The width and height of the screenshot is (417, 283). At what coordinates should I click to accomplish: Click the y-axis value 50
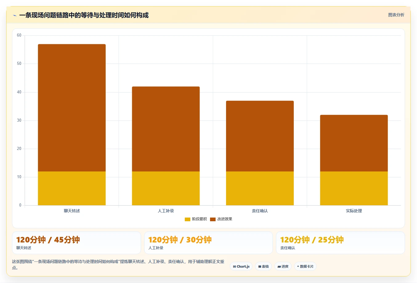coord(19,64)
